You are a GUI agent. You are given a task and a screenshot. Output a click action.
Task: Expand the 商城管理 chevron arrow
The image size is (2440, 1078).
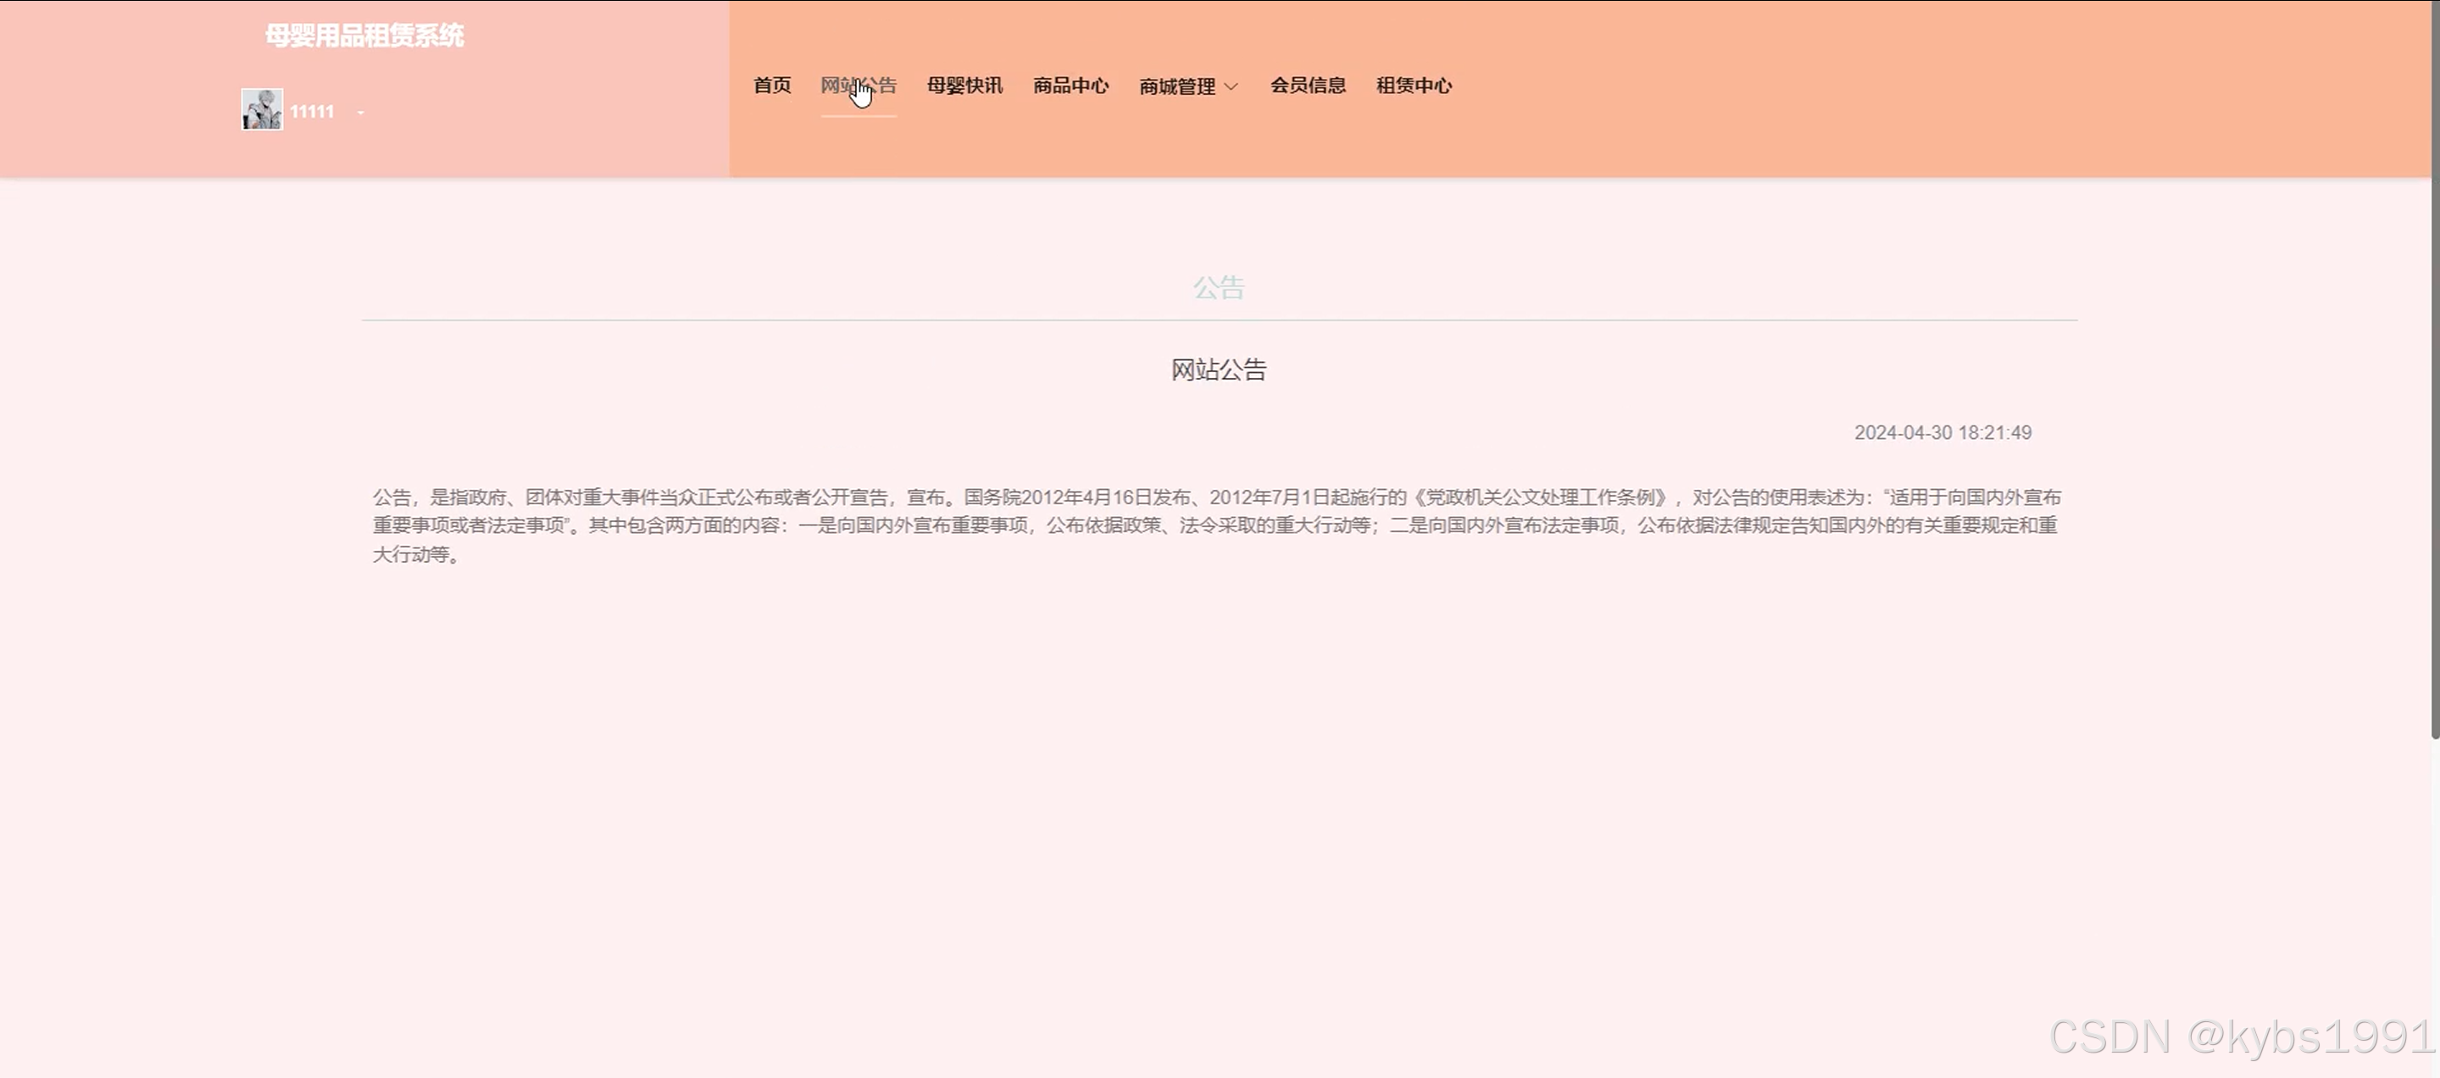click(x=1231, y=86)
